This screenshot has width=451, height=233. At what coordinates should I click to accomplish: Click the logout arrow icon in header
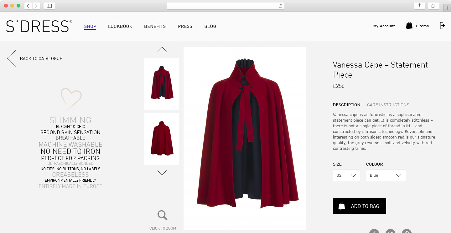click(x=442, y=26)
